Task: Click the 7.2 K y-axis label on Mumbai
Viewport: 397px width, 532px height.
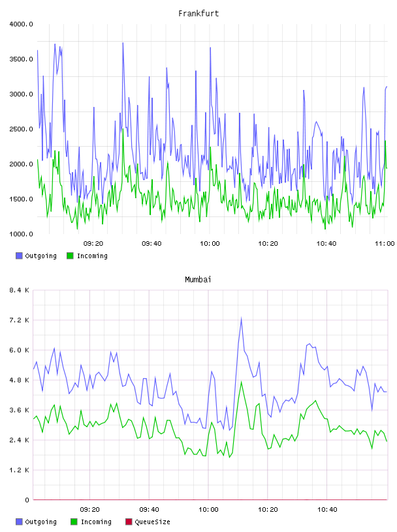Action: pyautogui.click(x=19, y=320)
